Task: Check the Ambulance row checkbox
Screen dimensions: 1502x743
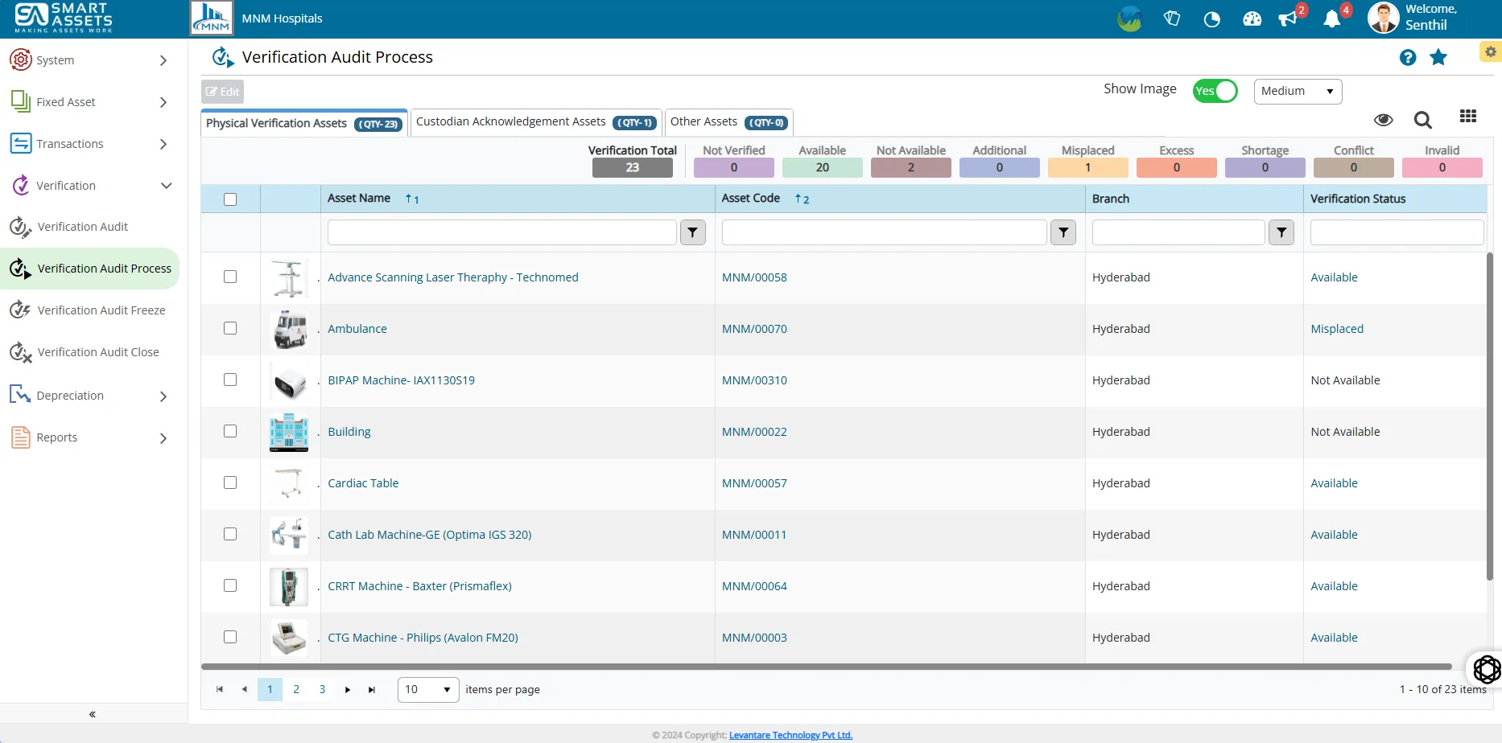Action: (x=230, y=328)
